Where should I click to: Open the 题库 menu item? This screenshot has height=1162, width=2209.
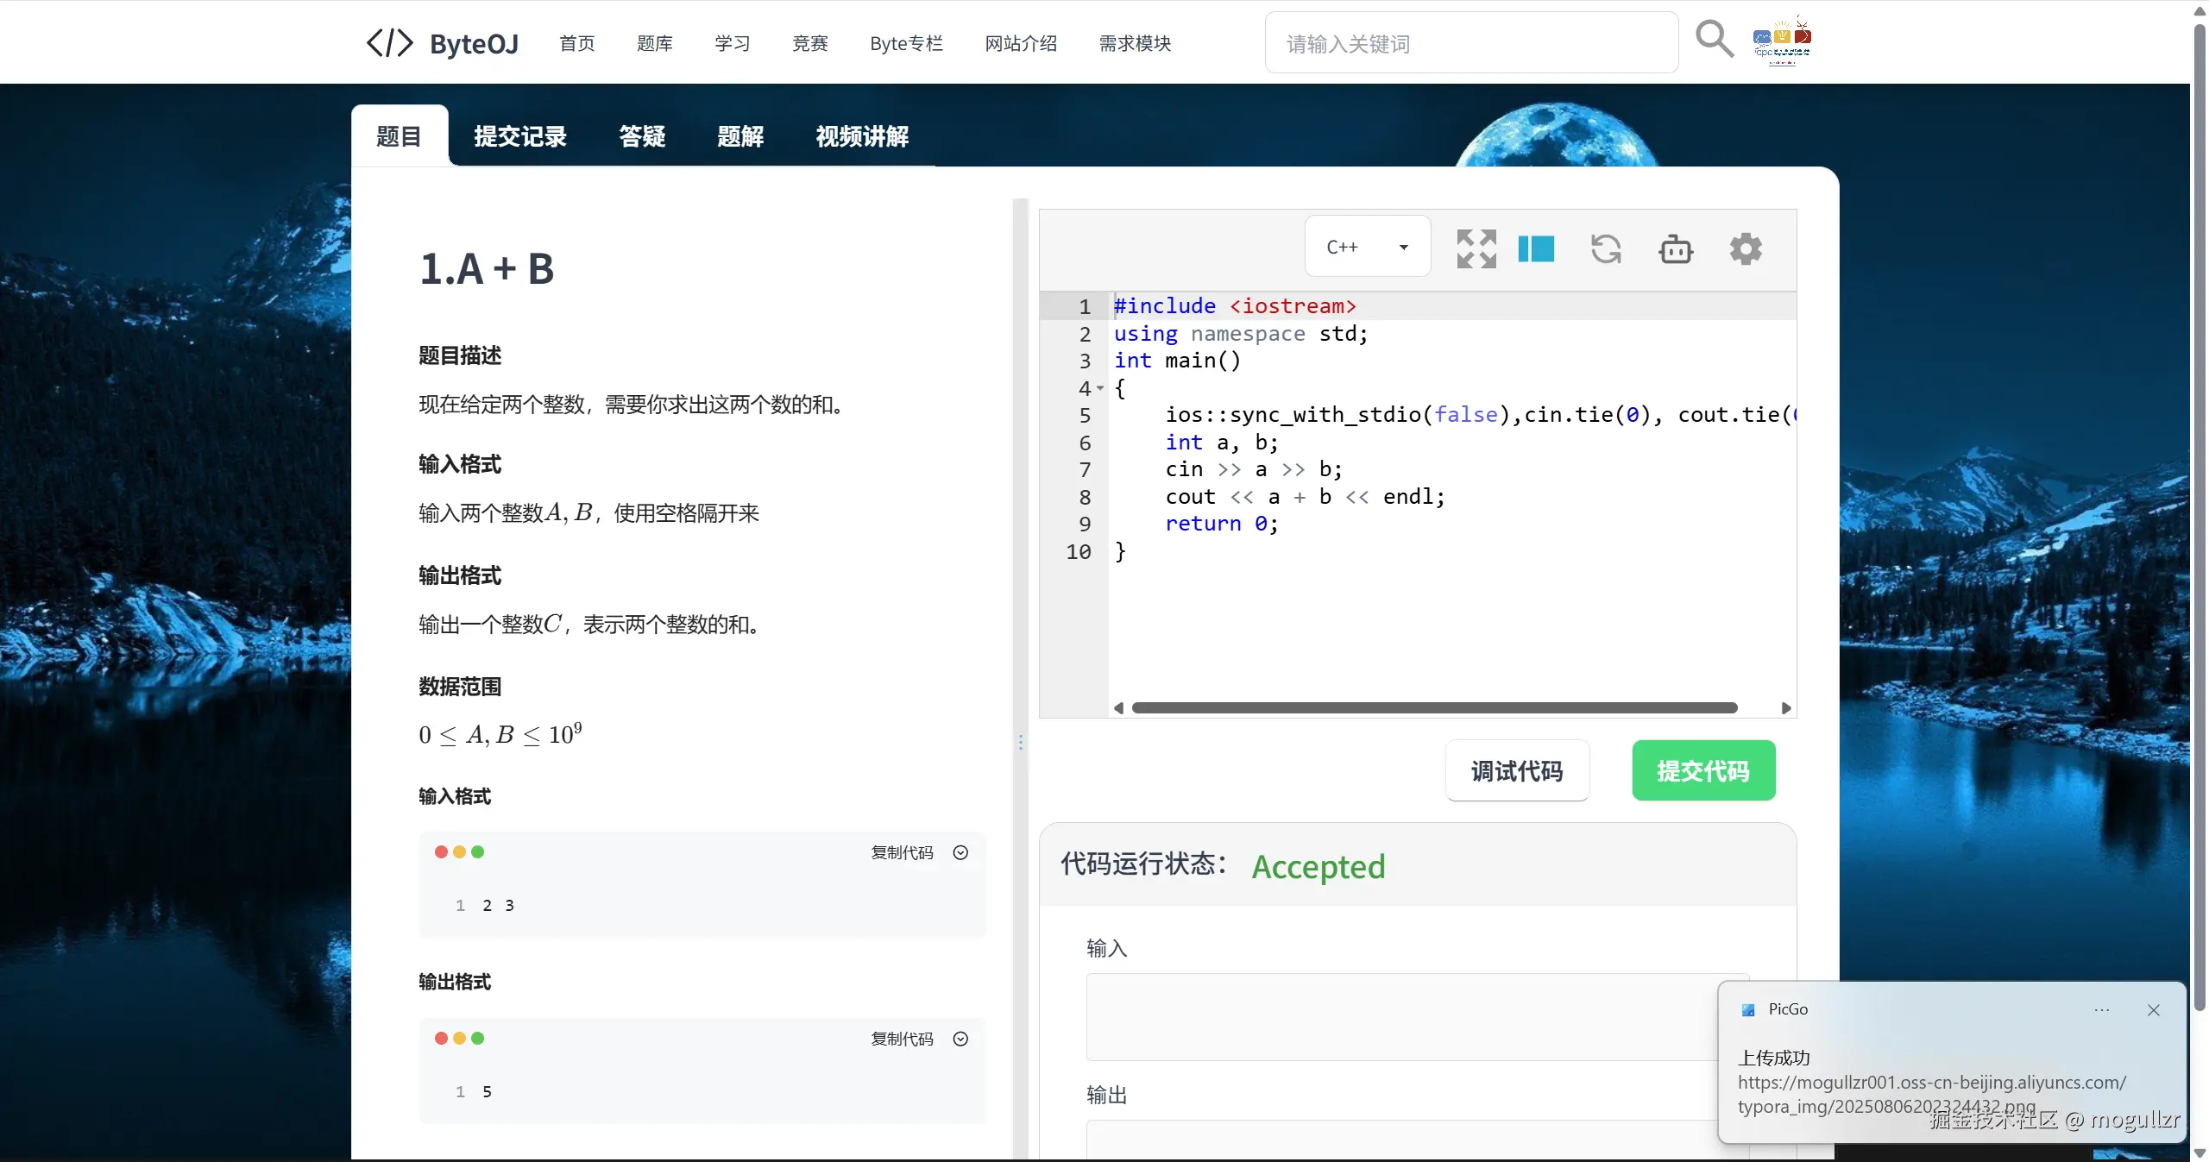coord(654,43)
